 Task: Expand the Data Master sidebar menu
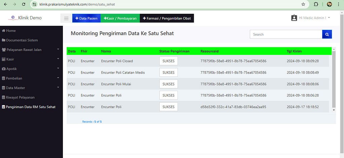[x=31, y=88]
